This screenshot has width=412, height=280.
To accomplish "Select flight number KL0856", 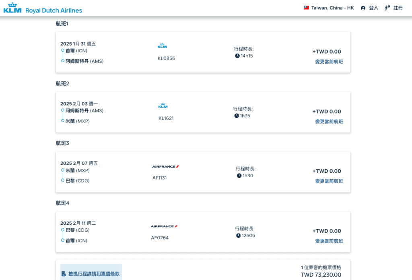I will coord(166,58).
